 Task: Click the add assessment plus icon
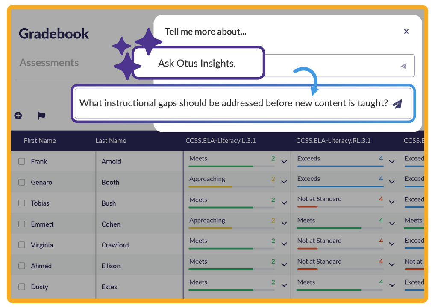18,116
